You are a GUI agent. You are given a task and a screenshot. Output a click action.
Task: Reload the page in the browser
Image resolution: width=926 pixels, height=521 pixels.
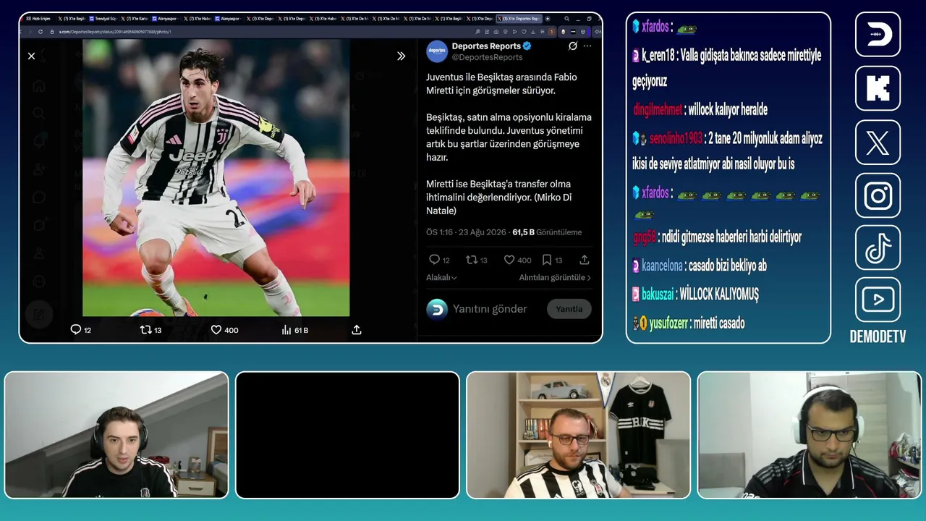pos(41,32)
